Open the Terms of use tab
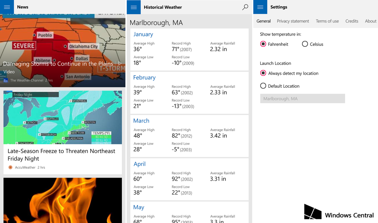This screenshot has height=223, width=378. tap(327, 21)
